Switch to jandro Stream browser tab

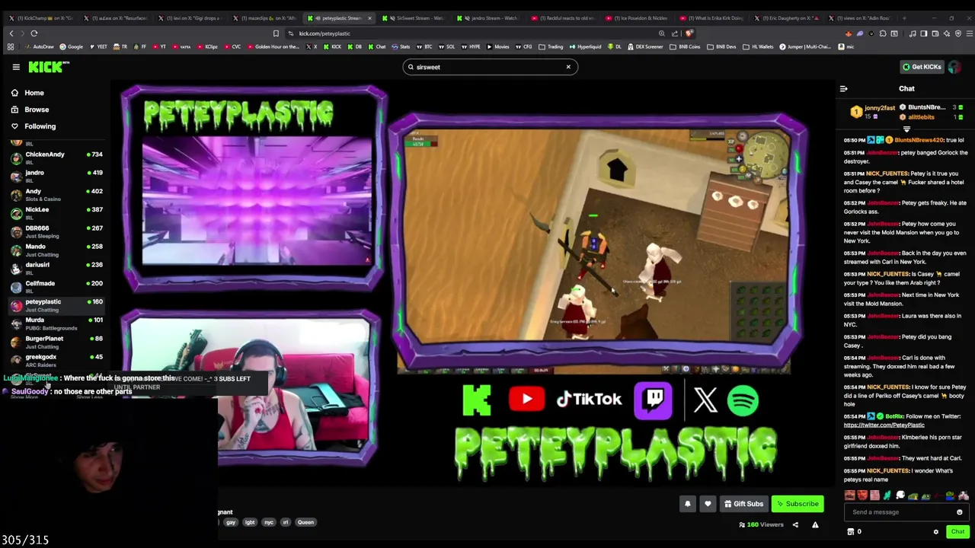tap(490, 18)
